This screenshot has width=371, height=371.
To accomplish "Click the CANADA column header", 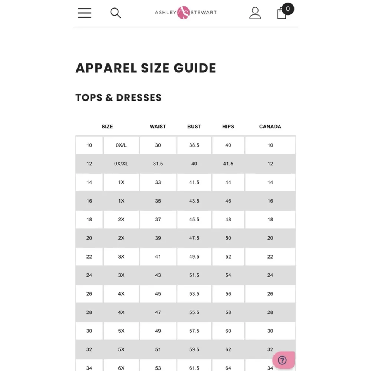I will [270, 127].
